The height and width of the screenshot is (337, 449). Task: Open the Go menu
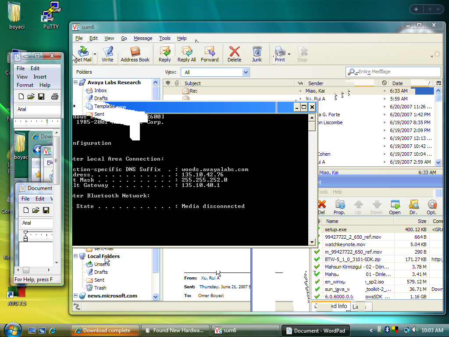[124, 38]
